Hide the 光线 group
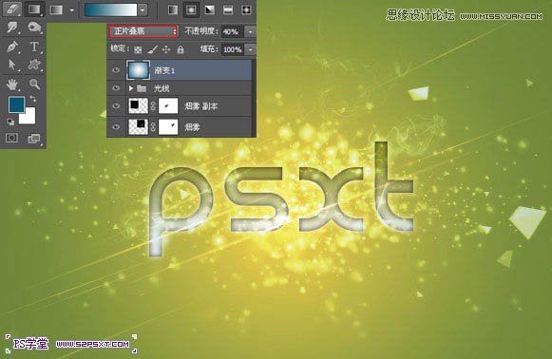 click(x=116, y=88)
